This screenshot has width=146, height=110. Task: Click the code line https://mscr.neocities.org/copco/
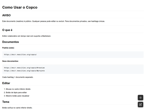(20, 55)
